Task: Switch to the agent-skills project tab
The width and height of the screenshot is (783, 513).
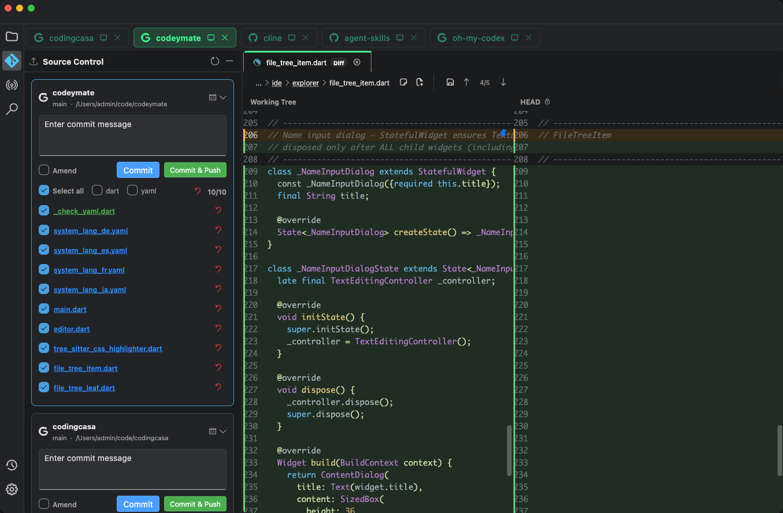Action: (373, 38)
